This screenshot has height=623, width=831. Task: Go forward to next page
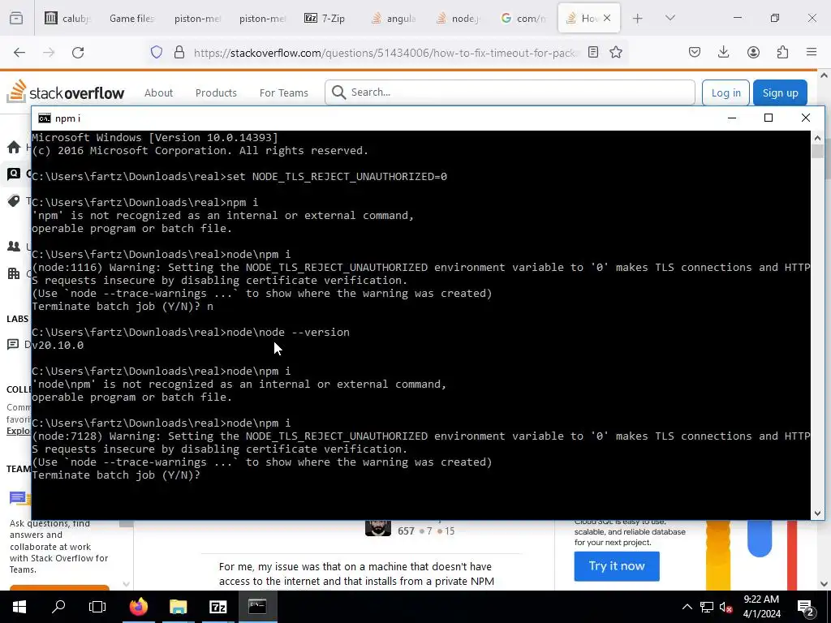pyautogui.click(x=49, y=52)
